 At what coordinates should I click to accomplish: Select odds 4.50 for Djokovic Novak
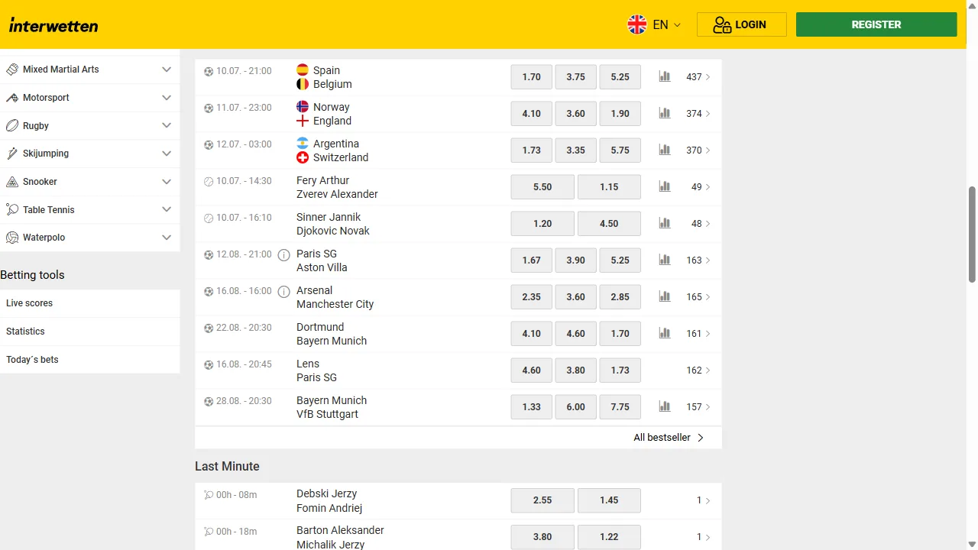point(609,224)
